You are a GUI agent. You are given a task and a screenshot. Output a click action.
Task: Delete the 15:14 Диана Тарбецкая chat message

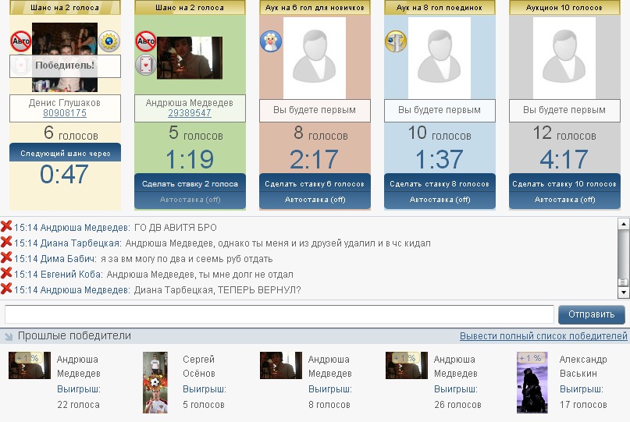tap(6, 242)
